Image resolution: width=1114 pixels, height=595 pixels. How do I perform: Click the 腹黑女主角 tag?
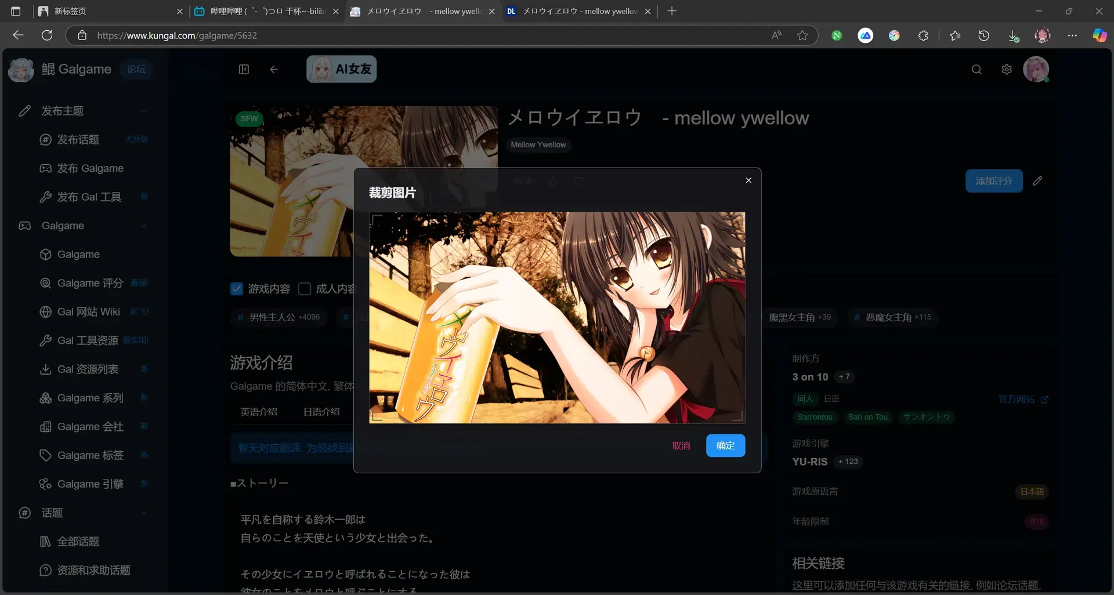click(x=800, y=317)
